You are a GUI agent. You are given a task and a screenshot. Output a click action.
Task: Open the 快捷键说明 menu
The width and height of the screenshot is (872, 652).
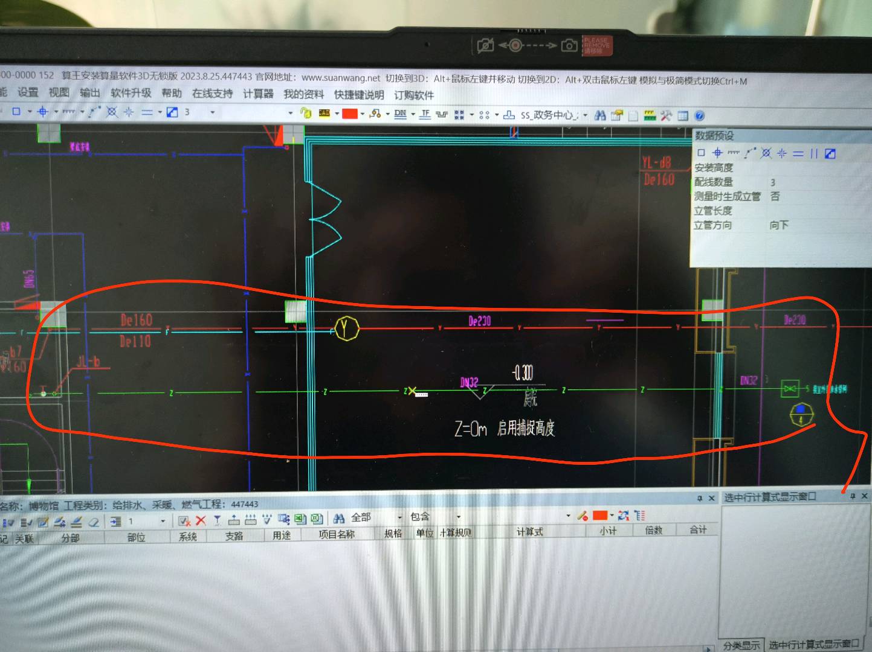pyautogui.click(x=359, y=95)
